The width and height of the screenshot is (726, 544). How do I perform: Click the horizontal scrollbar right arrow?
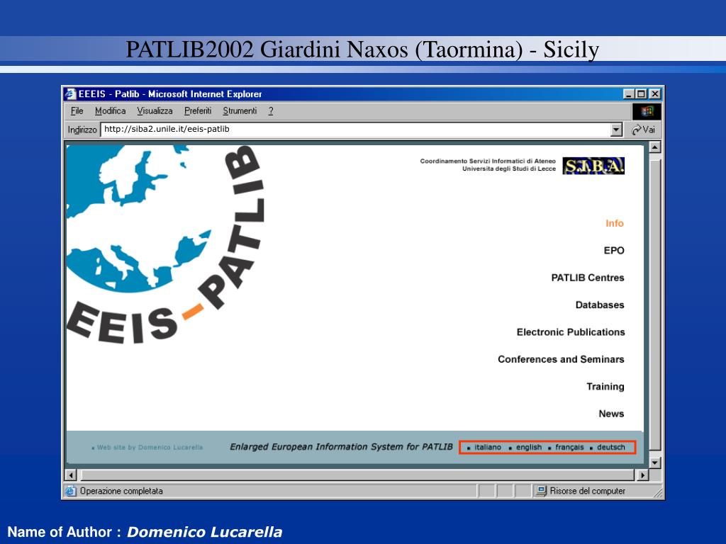coord(642,475)
